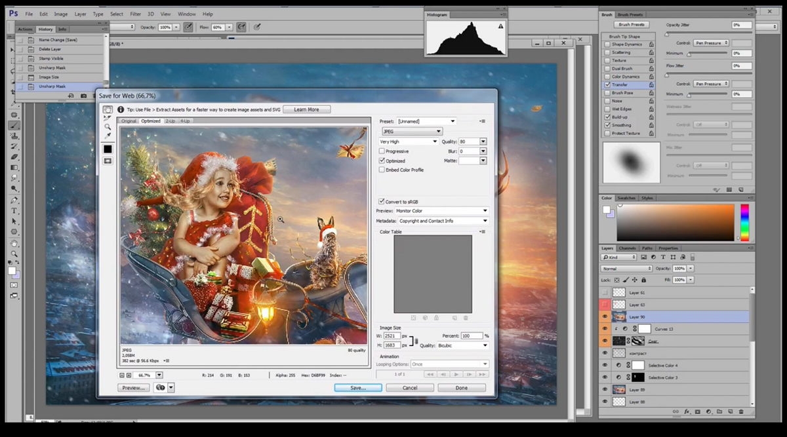Image resolution: width=787 pixels, height=437 pixels.
Task: Click the Done button
Action: click(x=462, y=388)
